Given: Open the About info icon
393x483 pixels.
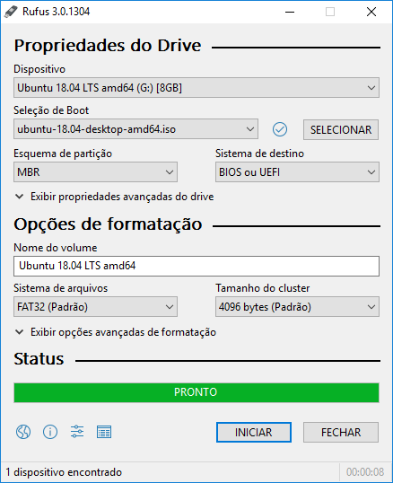Looking at the screenshot, I should click(x=50, y=432).
